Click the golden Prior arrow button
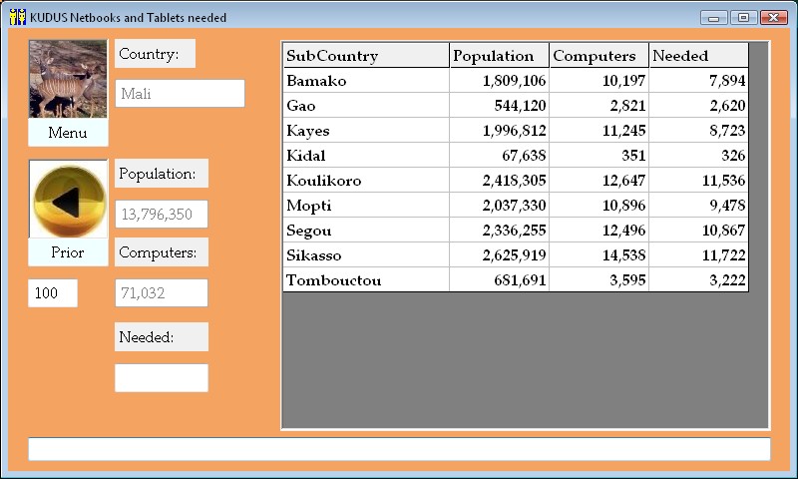 (x=68, y=200)
